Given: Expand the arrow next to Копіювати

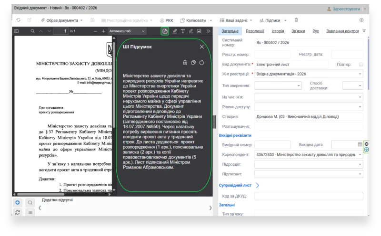Looking at the screenshot, I should [x=211, y=20].
